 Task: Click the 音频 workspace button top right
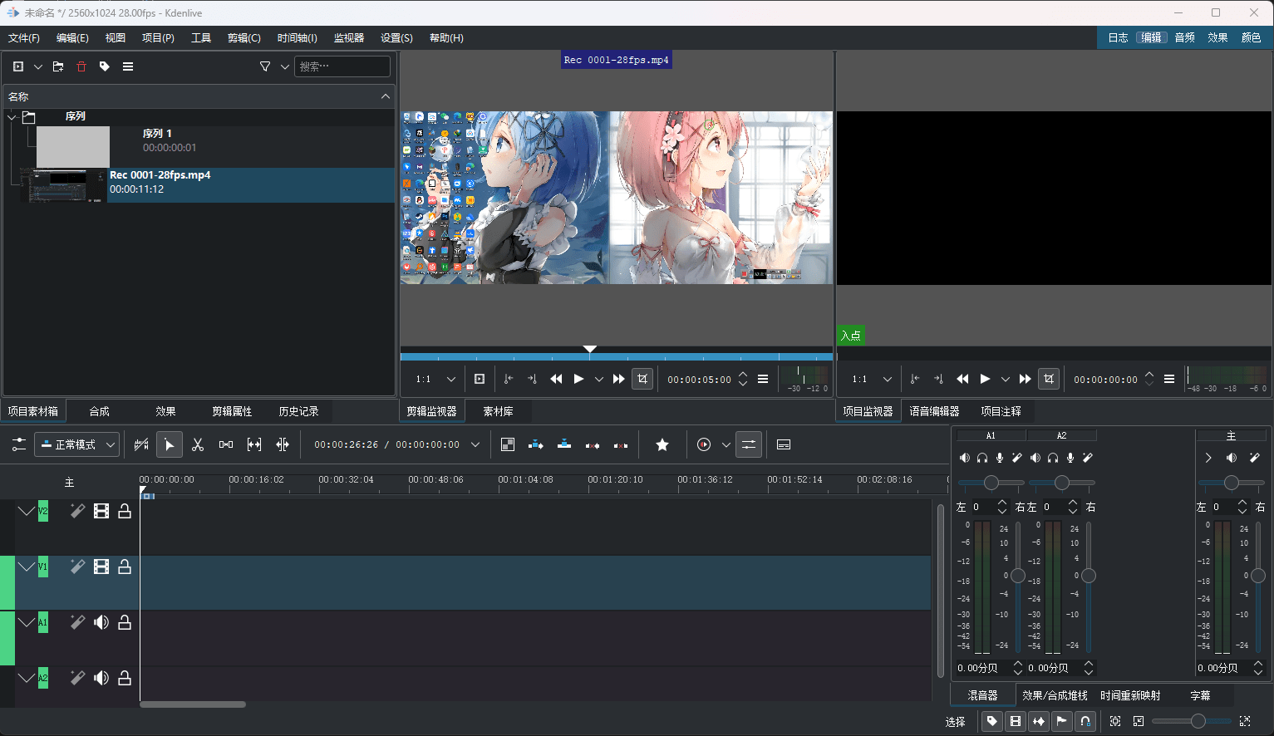1183,37
